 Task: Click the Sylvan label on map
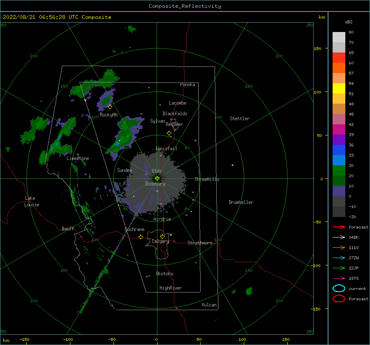tap(157, 121)
